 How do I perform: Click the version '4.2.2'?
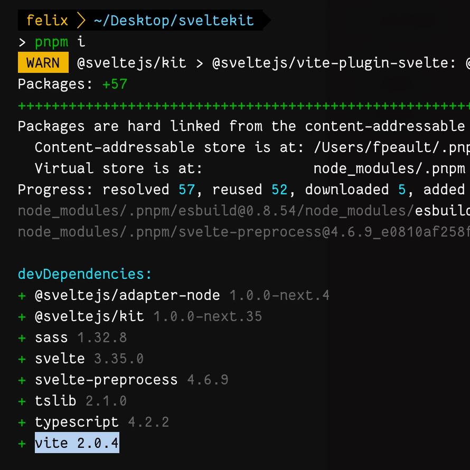(148, 422)
